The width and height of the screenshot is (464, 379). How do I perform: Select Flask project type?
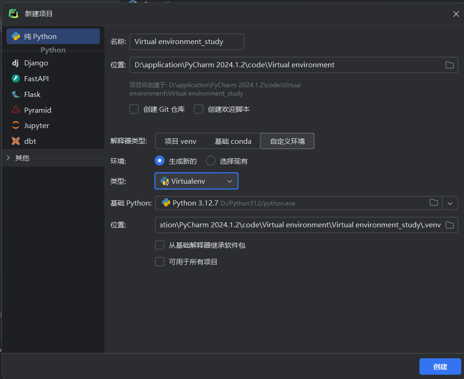coord(53,94)
